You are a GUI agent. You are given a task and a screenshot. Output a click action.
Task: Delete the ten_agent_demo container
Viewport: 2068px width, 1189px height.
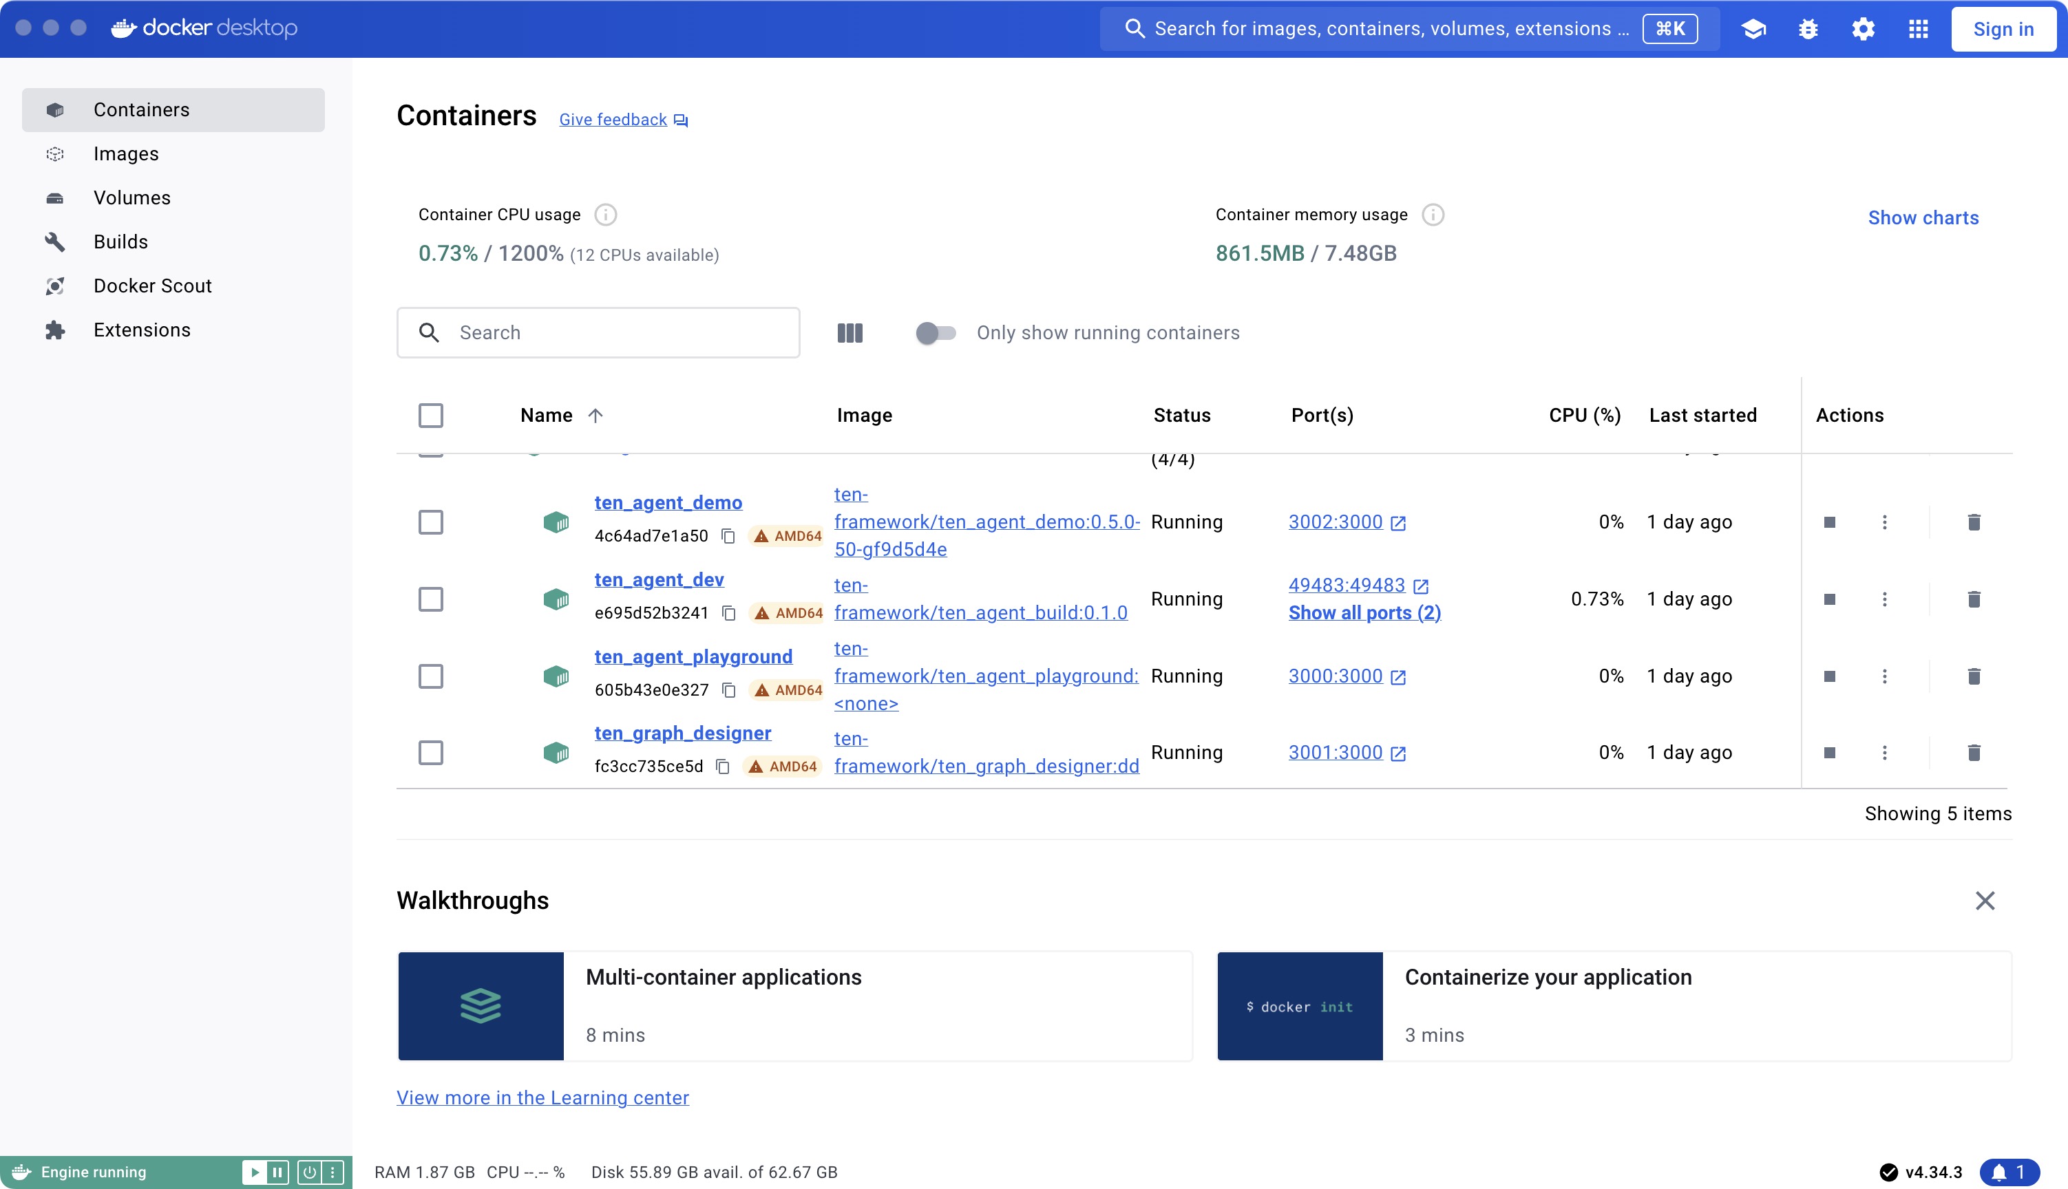1974,523
